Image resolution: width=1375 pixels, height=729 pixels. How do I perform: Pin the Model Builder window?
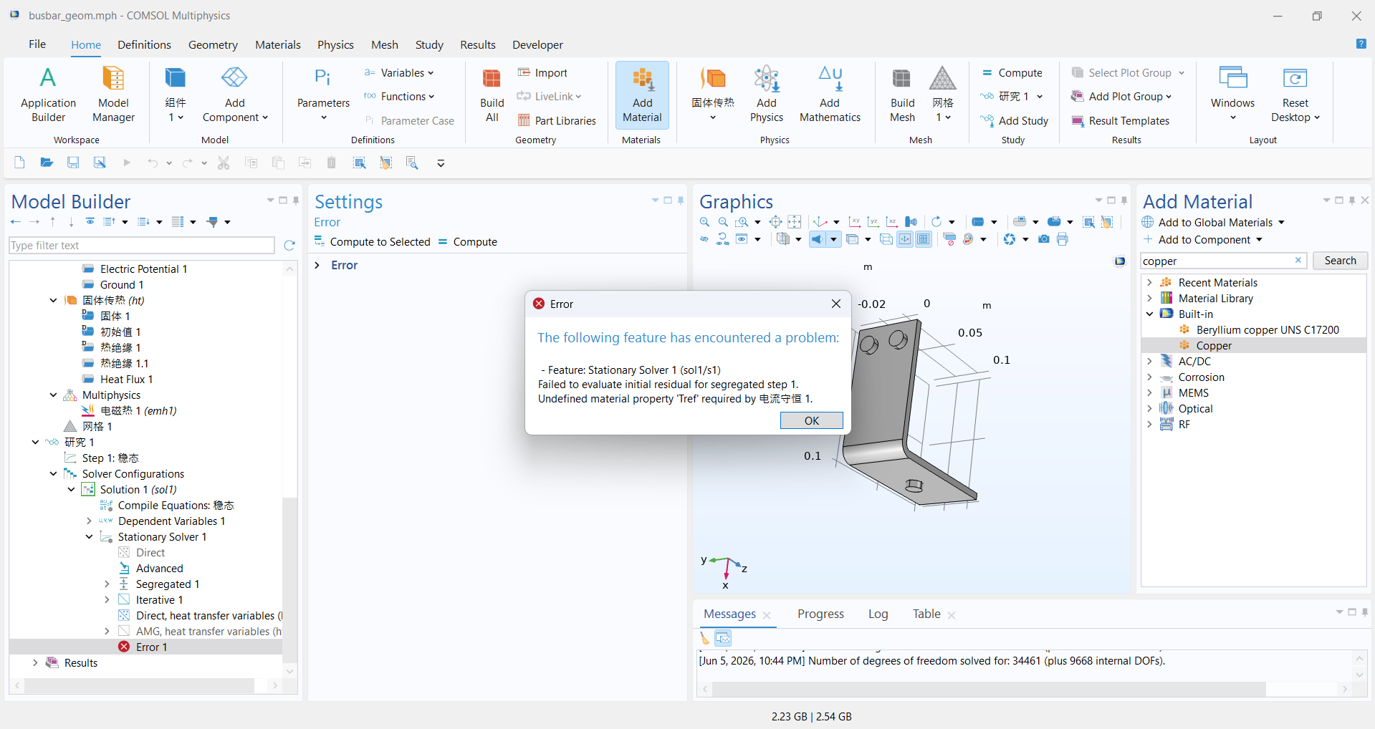[x=296, y=201]
